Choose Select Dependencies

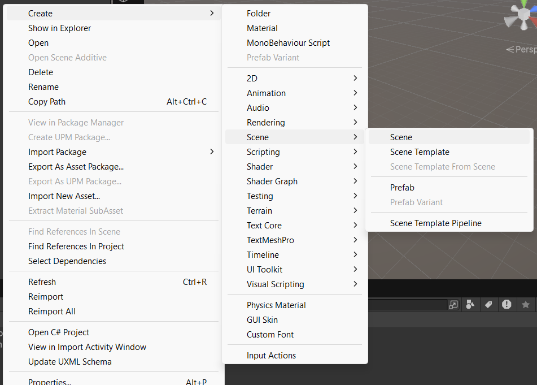[113, 261]
